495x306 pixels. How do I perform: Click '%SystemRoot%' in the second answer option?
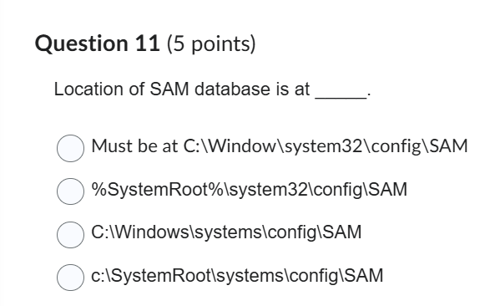click(158, 189)
